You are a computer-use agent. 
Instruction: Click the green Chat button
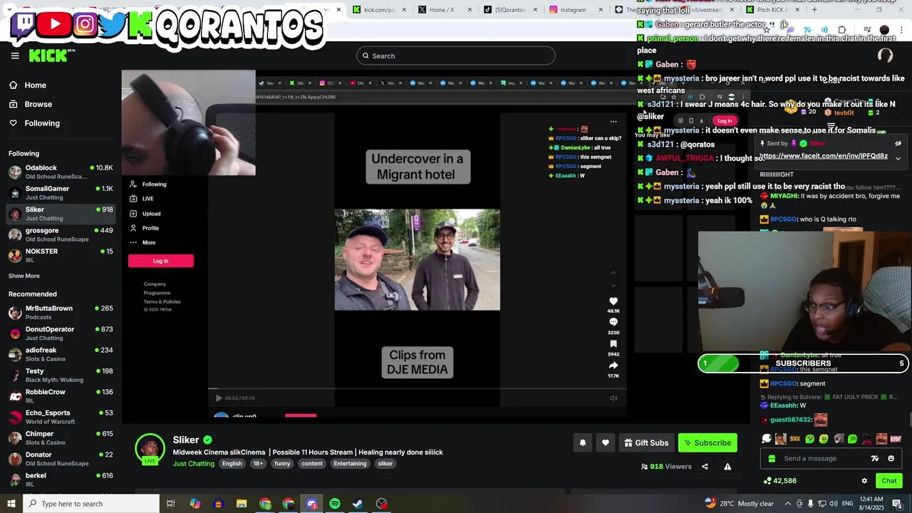pos(888,481)
